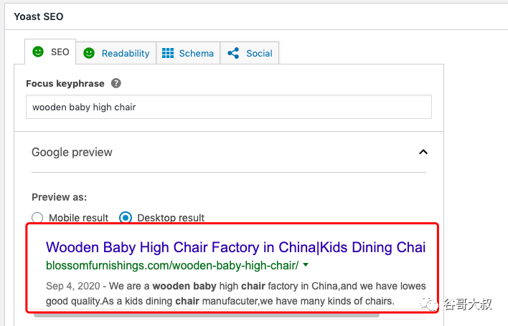Select the Mobile result radio button

pos(37,218)
